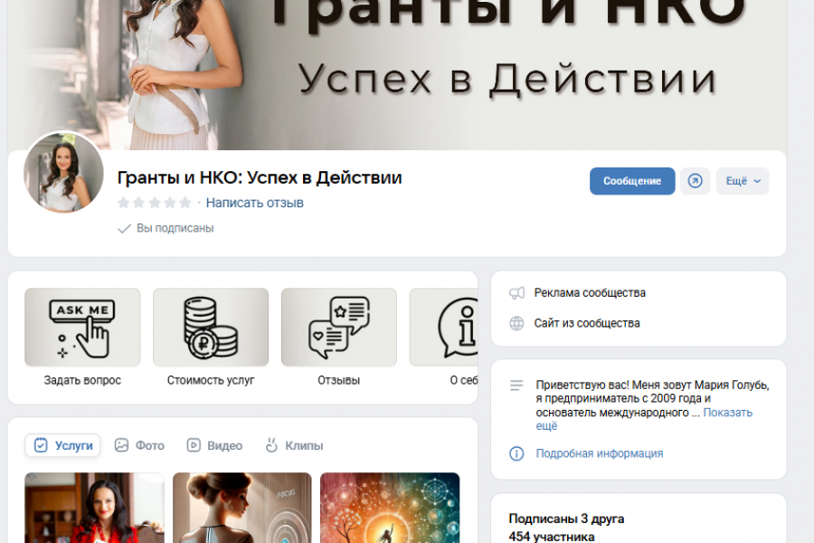Open service thumbnail with woman and FOCUS target

point(241,508)
